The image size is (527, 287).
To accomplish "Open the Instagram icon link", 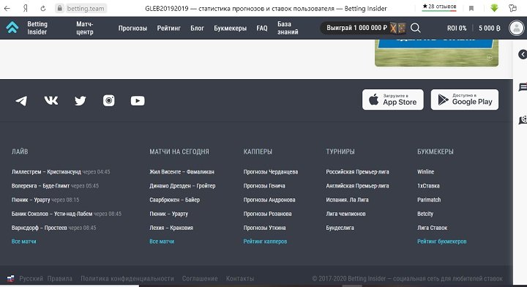I will (x=109, y=100).
